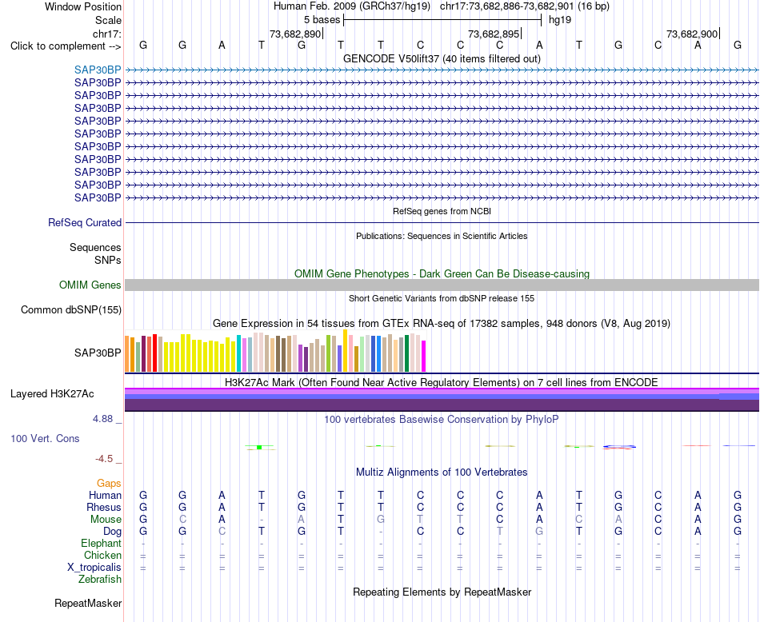Click the blue and red PhyloP mark
Screen dimensions: 760x622
tap(619, 447)
